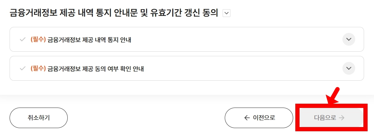Click the 금융거래정보 제공 내역 통지 안내문 heading
The width and height of the screenshot is (374, 138).
click(114, 13)
